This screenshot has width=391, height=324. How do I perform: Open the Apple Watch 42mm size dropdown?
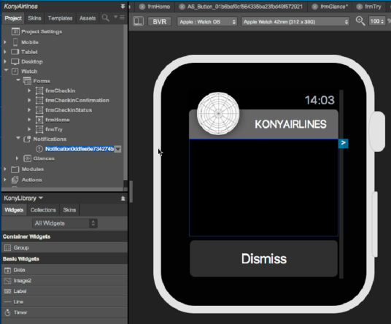[x=295, y=22]
